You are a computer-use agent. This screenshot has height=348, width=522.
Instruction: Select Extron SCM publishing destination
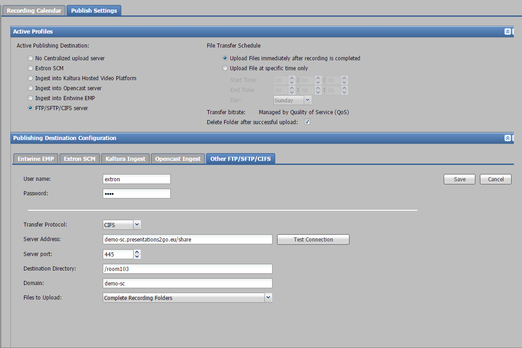[30, 68]
